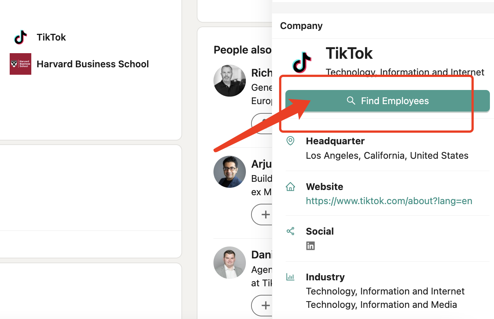Click the TikTok company name heading
The image size is (494, 319).
click(x=349, y=54)
